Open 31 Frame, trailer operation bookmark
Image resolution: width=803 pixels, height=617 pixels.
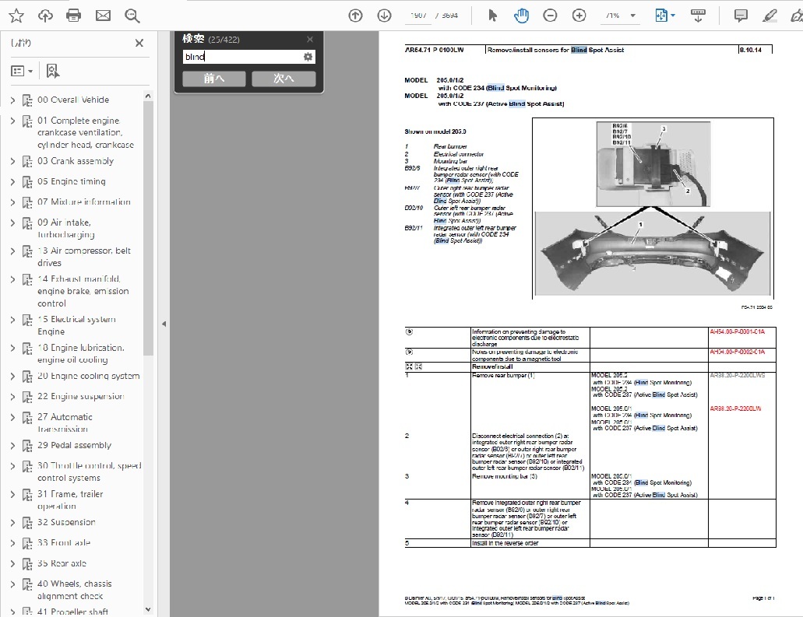point(69,500)
